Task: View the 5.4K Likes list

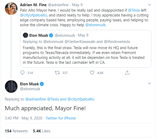Action: (42, 131)
